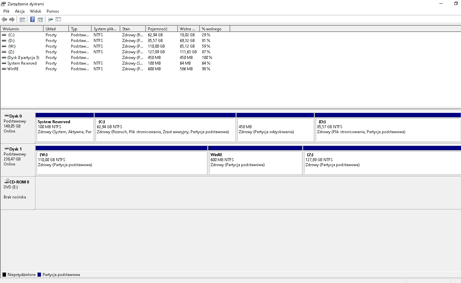The image size is (461, 283).
Task: Open the Pomoc menu
Action: 53,11
